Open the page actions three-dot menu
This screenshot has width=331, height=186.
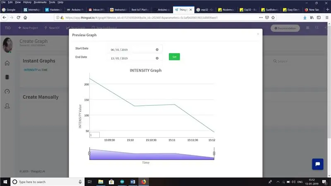pos(261,17)
